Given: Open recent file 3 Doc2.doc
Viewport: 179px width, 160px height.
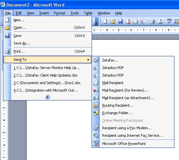Looking at the screenshot, I should (x=47, y=83).
